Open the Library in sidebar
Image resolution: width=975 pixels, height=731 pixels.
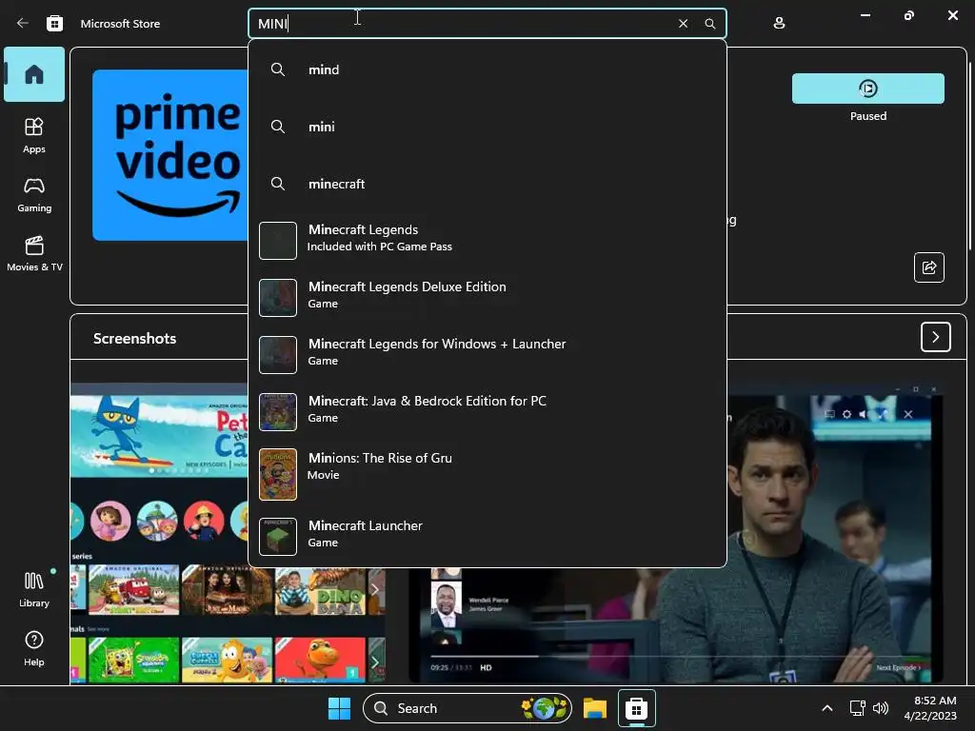coord(34,589)
